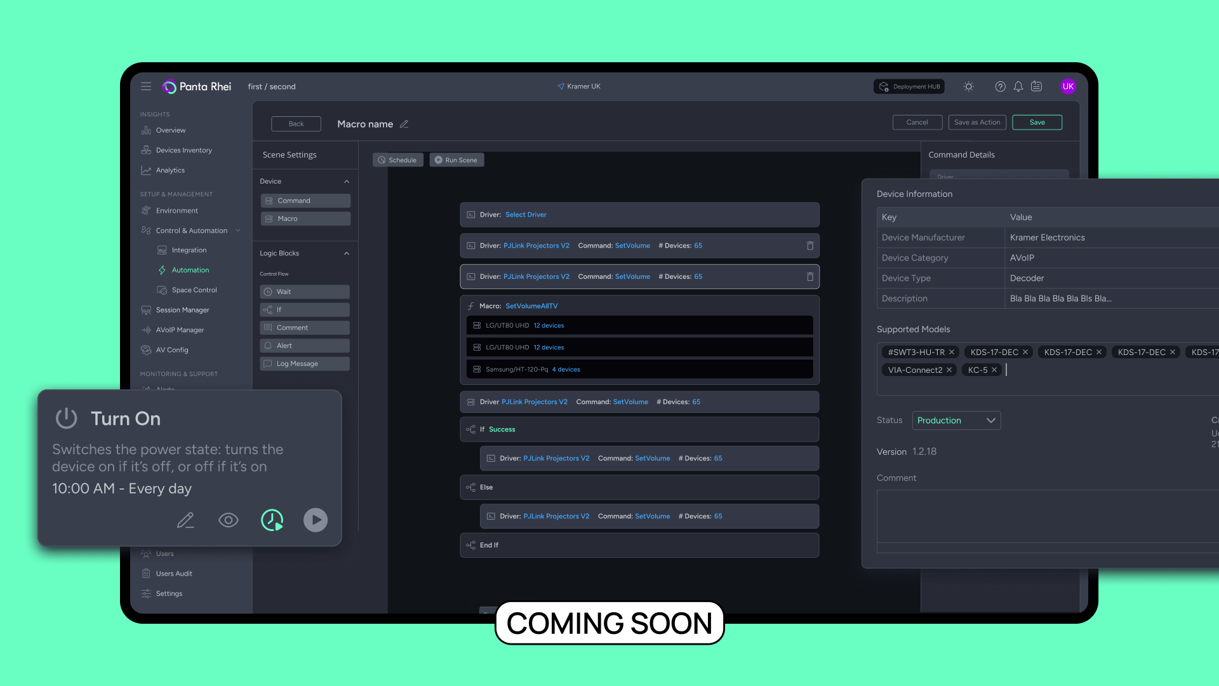Select Integration submenu item
Viewport: 1219px width, 686px height.
coord(189,250)
